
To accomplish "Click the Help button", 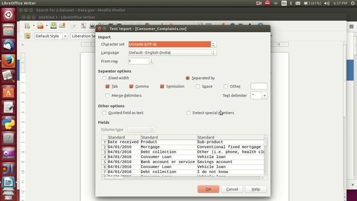I will coord(255,189).
